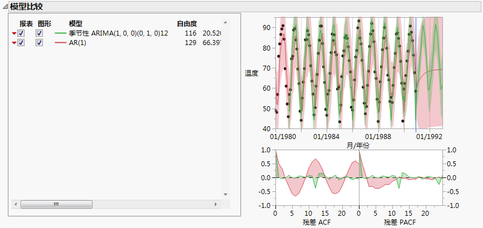Click the blue forecast start vertical line
This screenshot has height=228, width=483.
pyautogui.click(x=416, y=73)
